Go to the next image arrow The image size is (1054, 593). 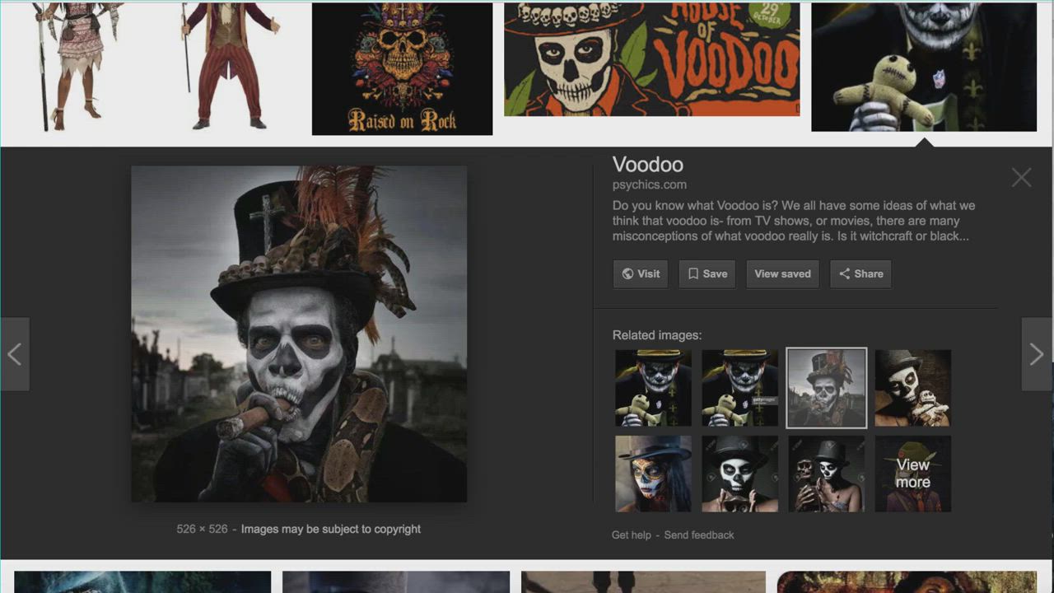1037,354
